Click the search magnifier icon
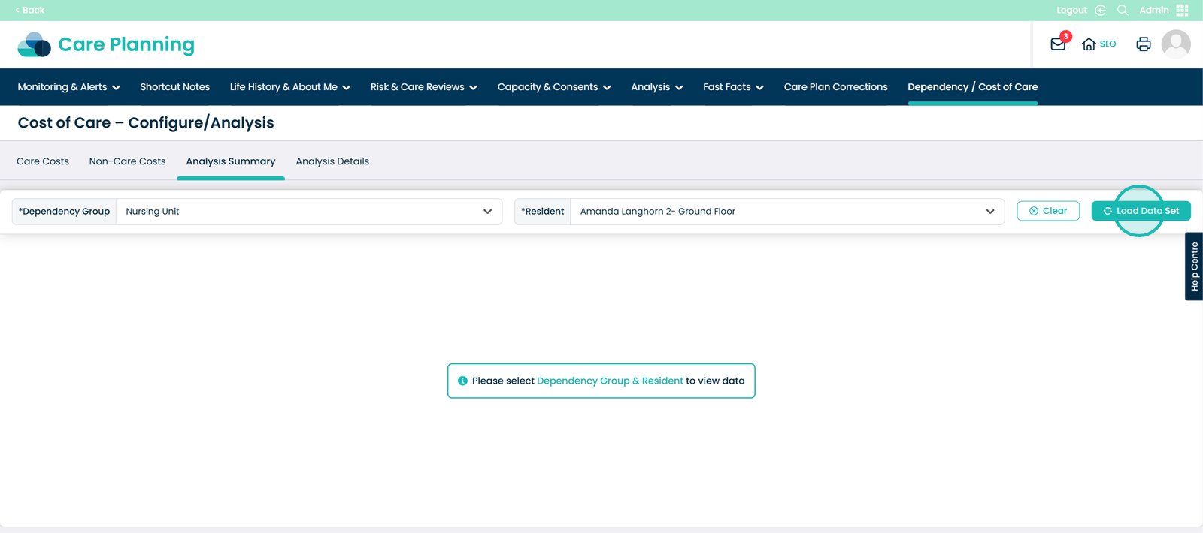Image resolution: width=1203 pixels, height=533 pixels. [x=1123, y=10]
